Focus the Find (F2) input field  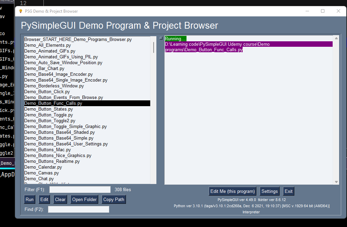pos(79,209)
